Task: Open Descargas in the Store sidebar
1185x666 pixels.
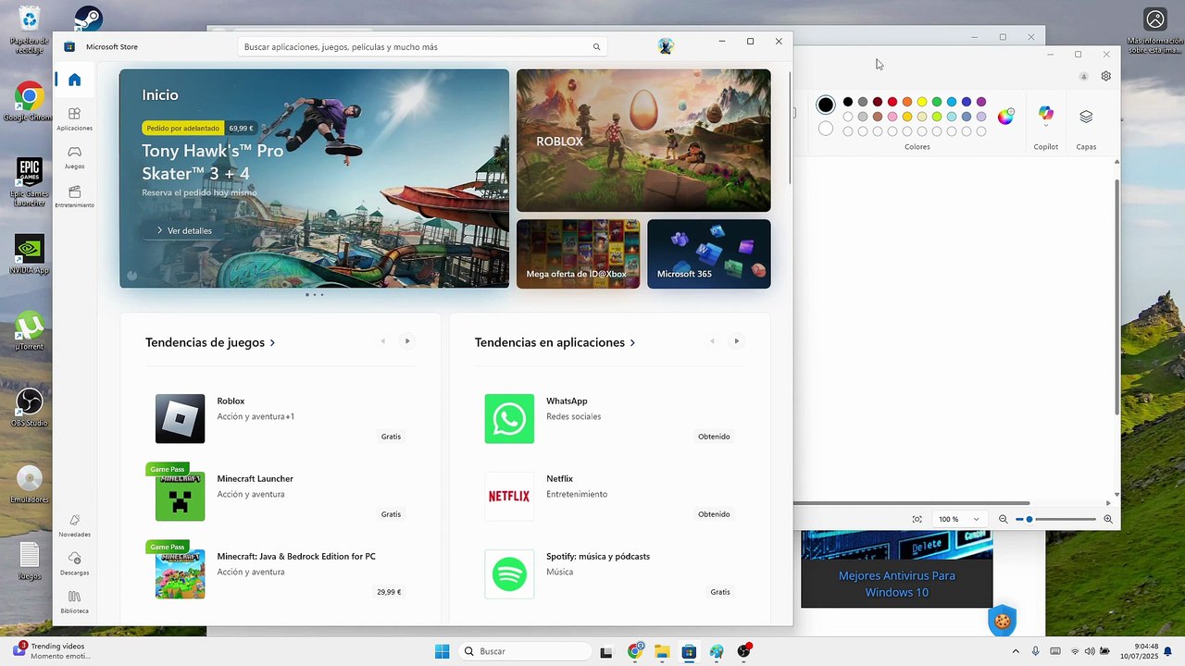Action: [74, 563]
